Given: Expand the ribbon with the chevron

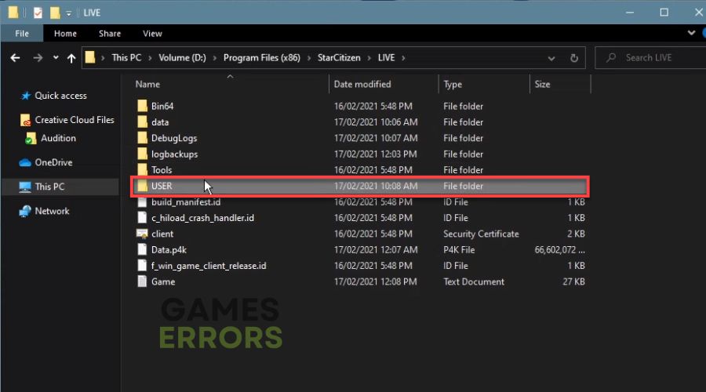Looking at the screenshot, I should [691, 33].
